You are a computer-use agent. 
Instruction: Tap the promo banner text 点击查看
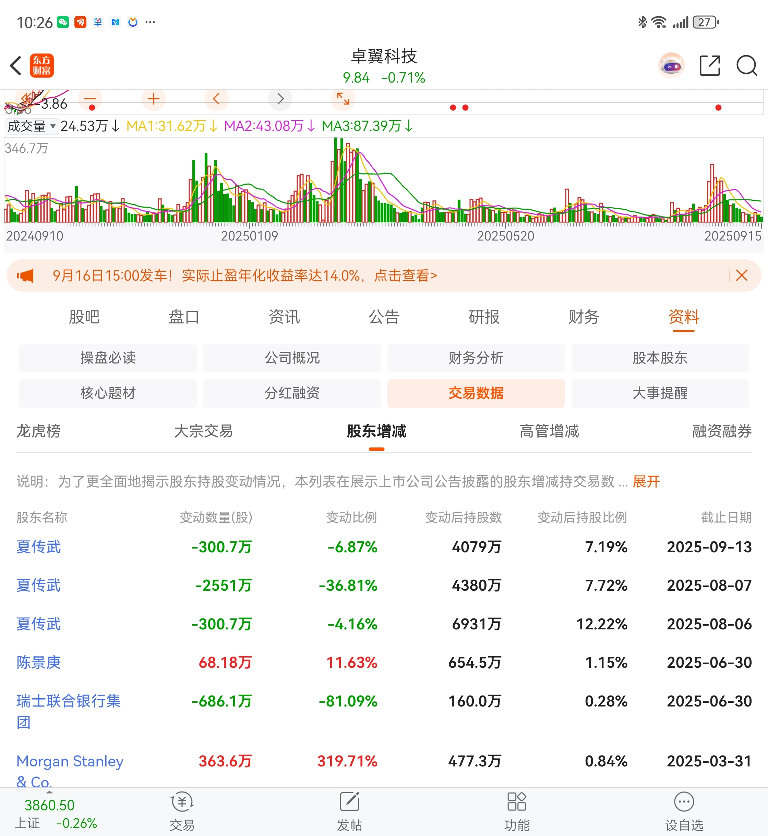[x=406, y=275]
